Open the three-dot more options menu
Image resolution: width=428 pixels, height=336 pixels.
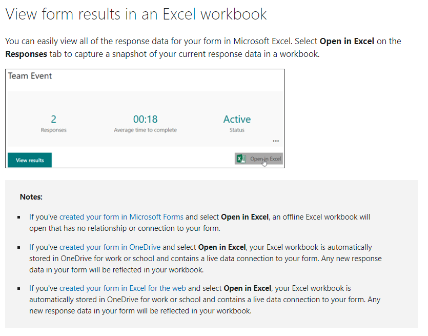(x=276, y=141)
